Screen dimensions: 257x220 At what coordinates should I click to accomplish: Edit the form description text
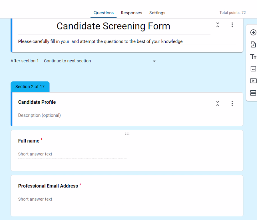[100, 41]
